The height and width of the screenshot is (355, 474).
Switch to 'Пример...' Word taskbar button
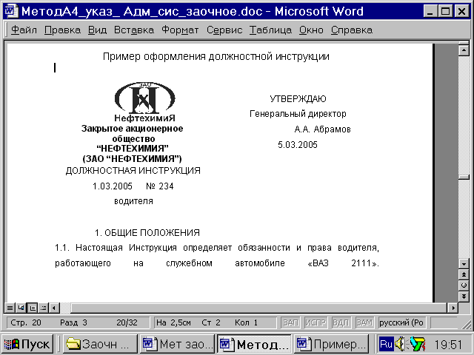(331, 344)
